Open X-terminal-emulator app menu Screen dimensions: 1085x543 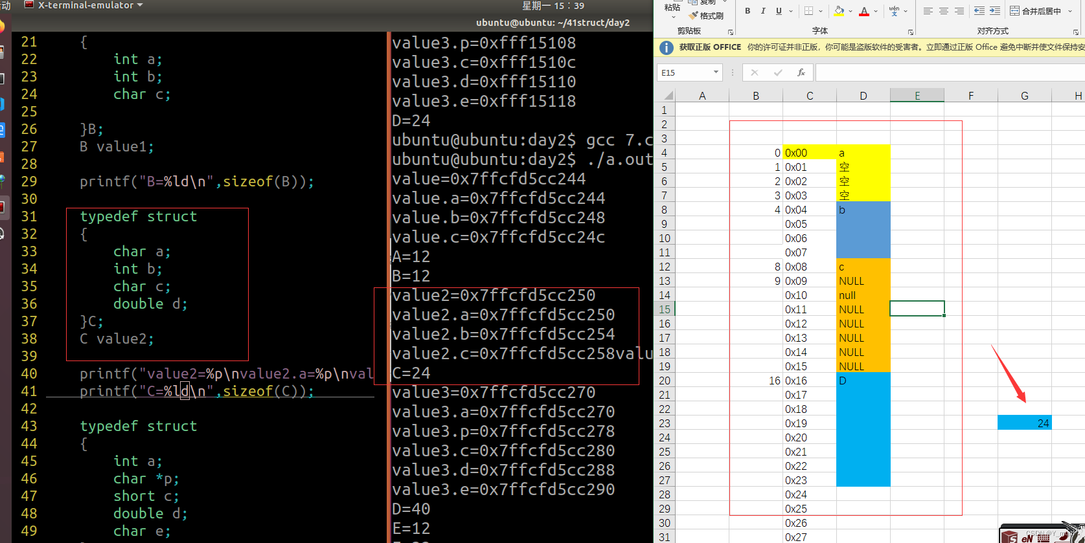(84, 5)
